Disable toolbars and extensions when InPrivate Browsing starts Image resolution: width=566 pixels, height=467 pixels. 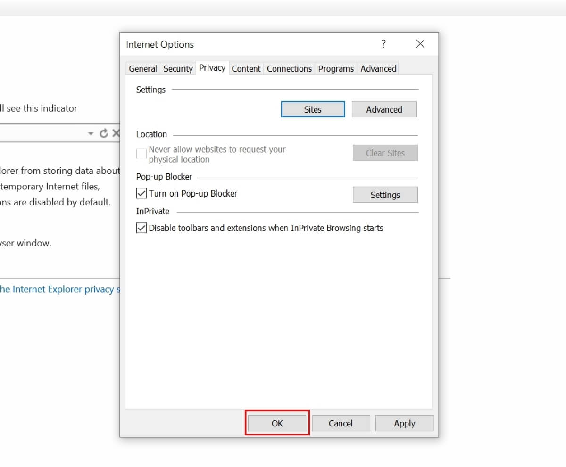pyautogui.click(x=141, y=228)
